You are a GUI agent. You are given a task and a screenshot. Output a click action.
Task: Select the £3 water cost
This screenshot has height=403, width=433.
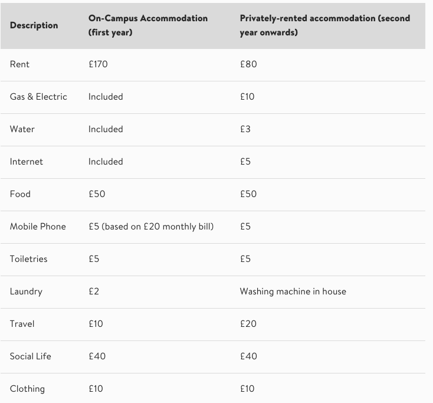[245, 129]
